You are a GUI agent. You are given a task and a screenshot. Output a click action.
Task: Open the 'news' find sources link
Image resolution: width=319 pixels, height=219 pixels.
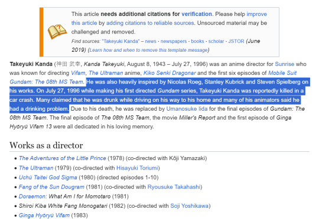[x=151, y=41]
